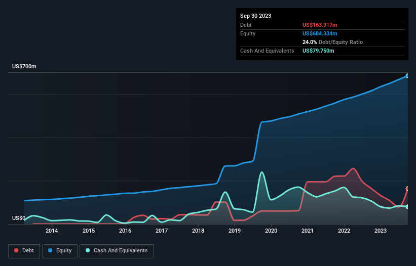The image size is (416, 266).
Task: Click the Sep 30 2023 tooltip header
Action: [255, 16]
